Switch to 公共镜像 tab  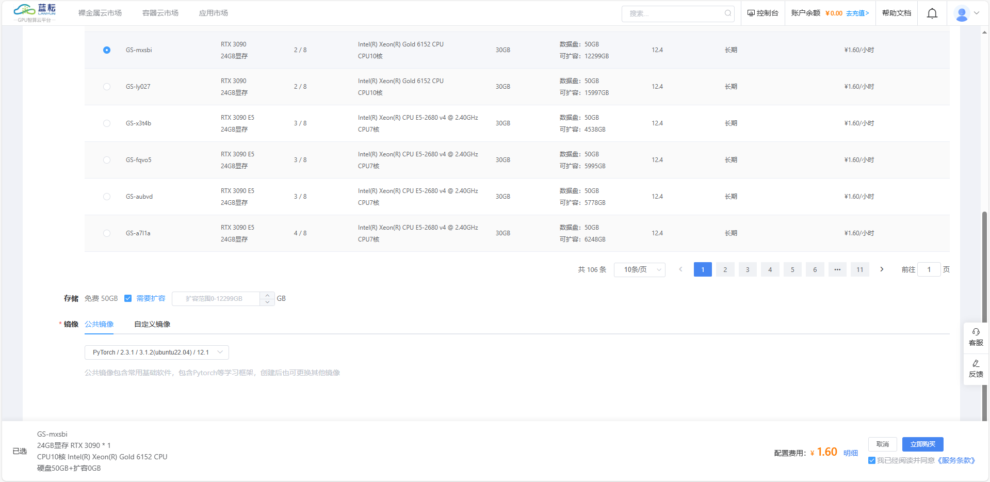pyautogui.click(x=99, y=324)
